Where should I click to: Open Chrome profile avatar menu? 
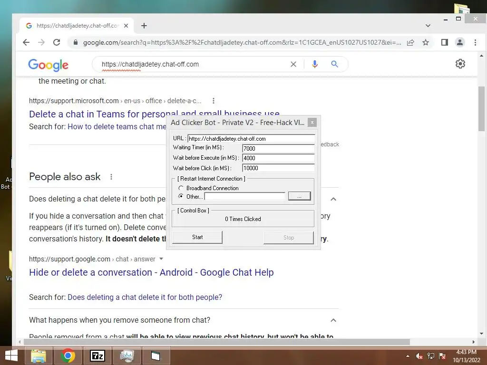(x=460, y=42)
